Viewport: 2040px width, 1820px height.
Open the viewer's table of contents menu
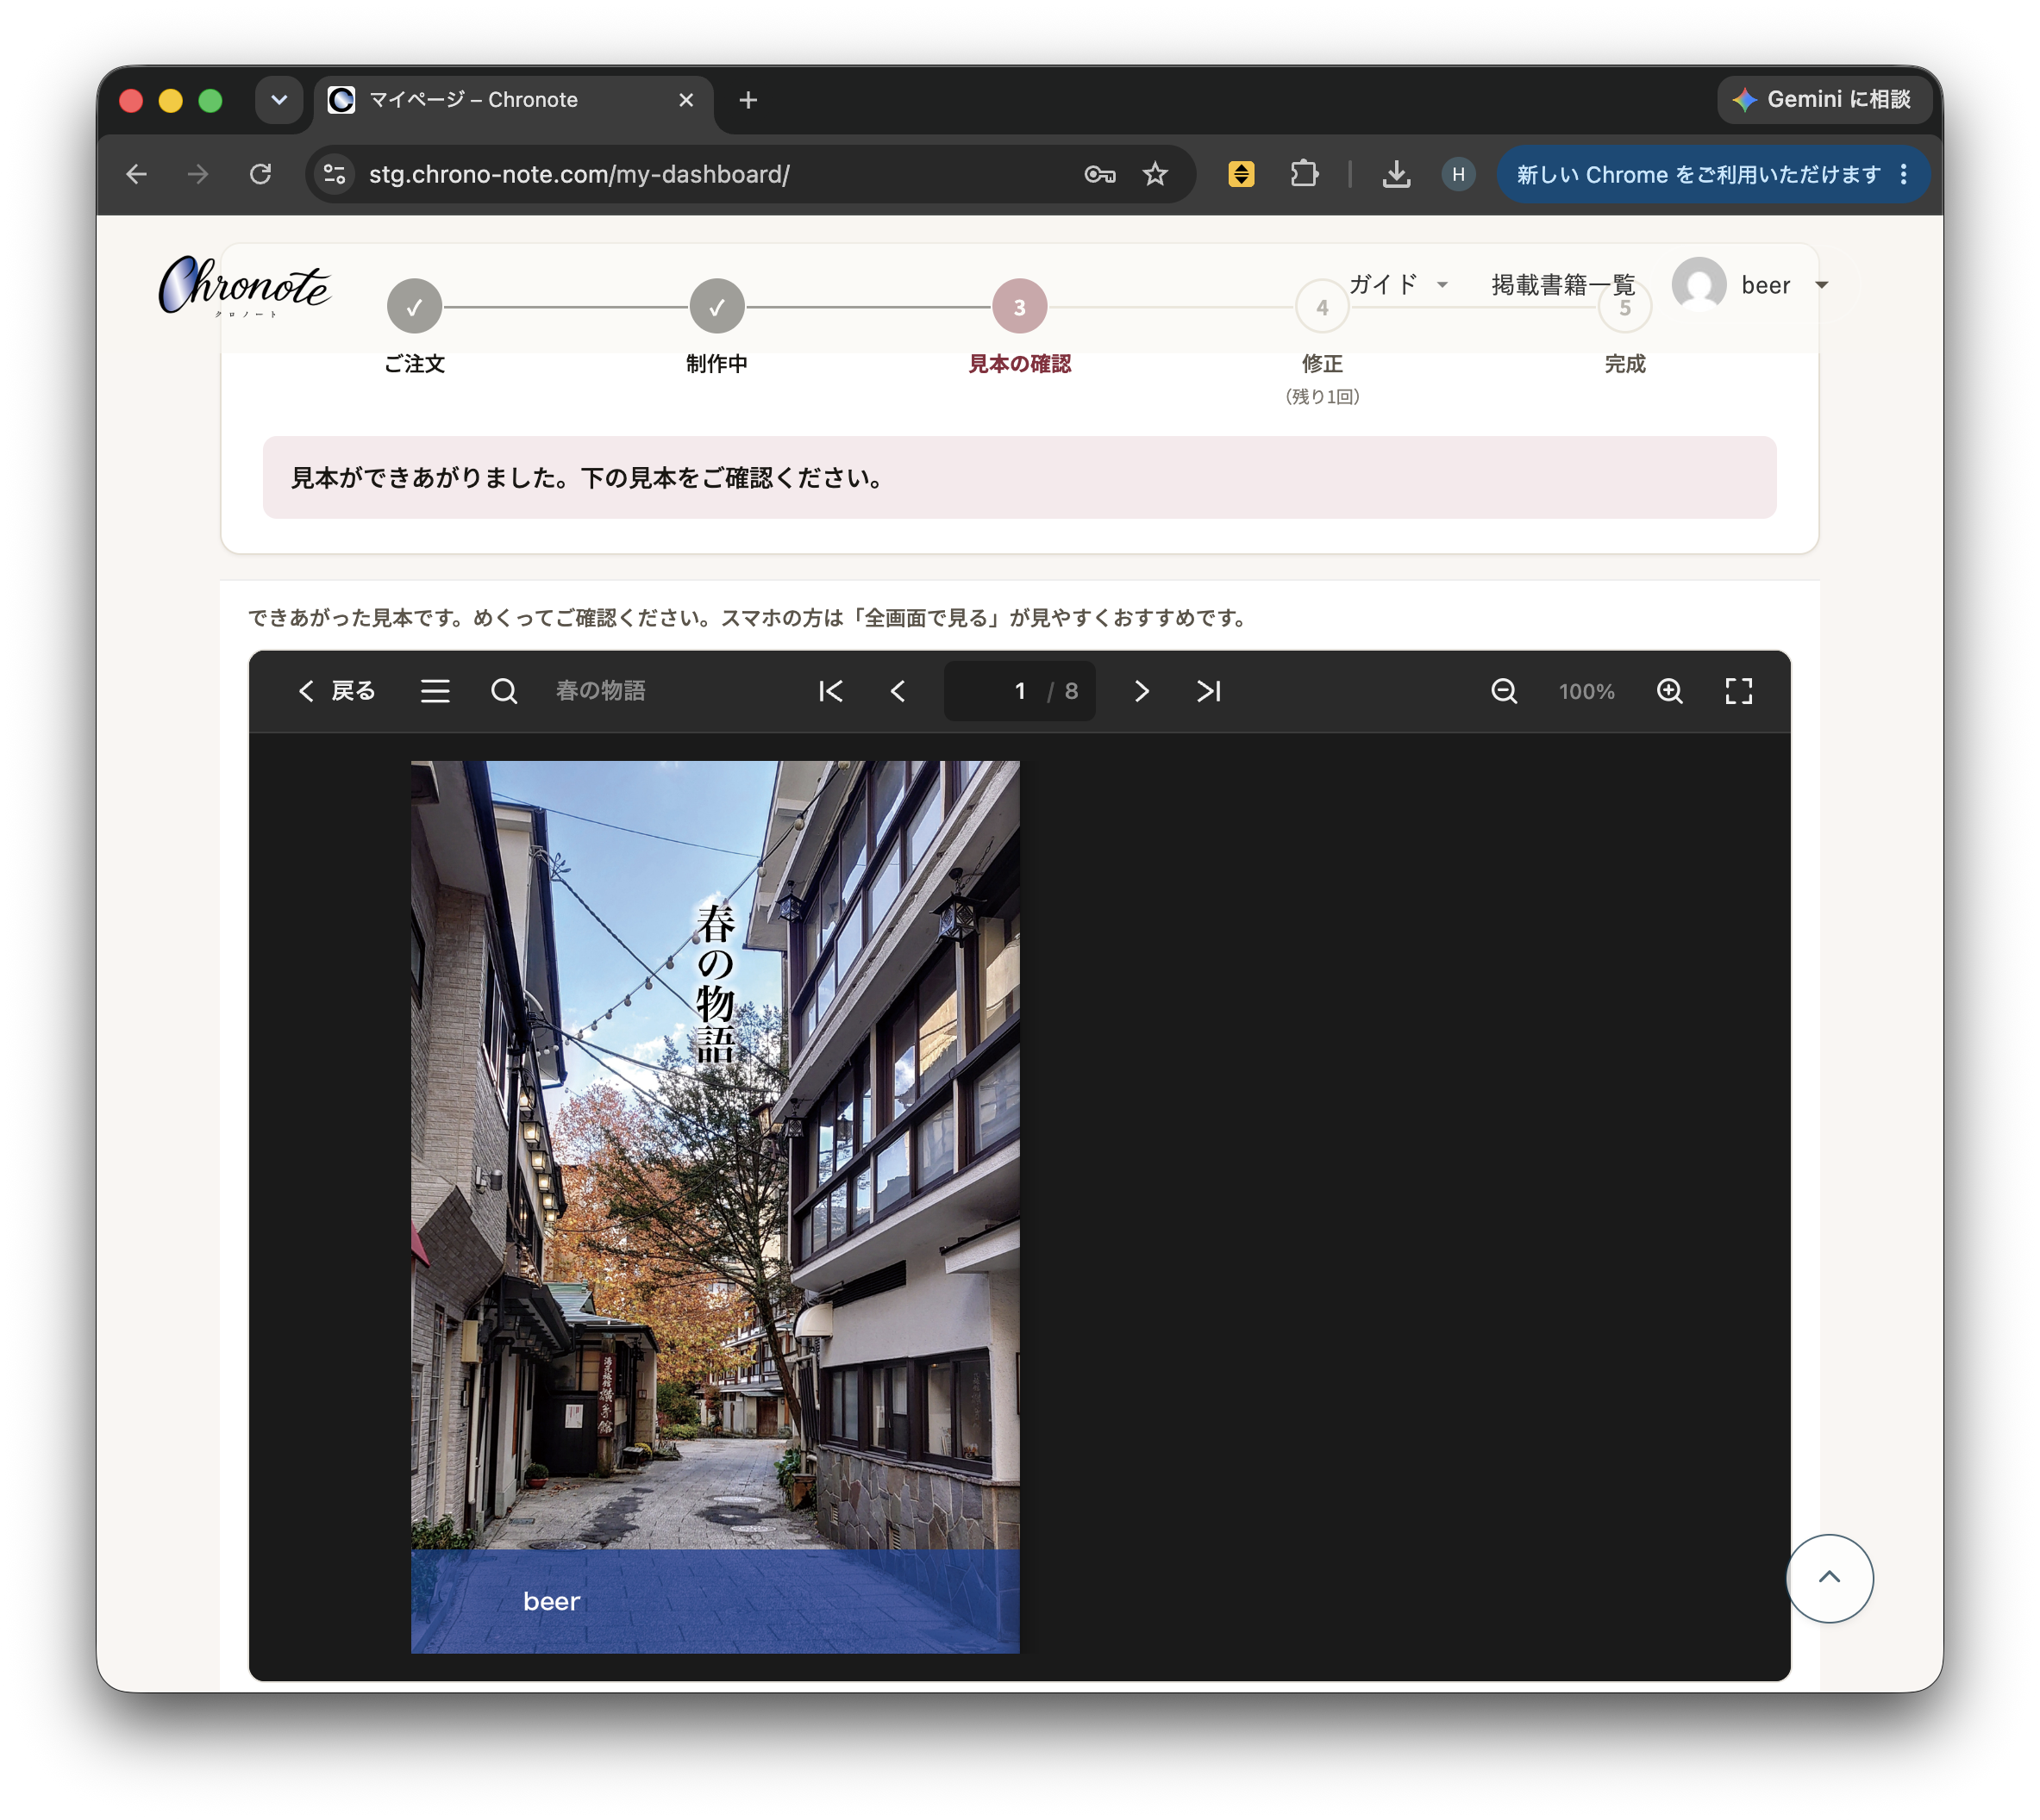[x=435, y=691]
